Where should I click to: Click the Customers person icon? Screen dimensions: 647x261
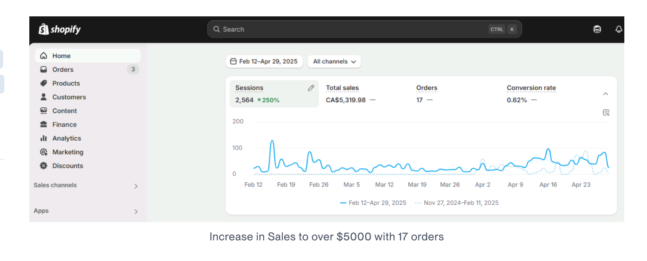tap(44, 97)
